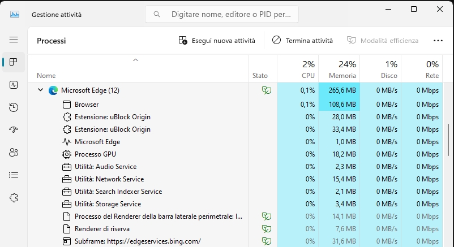This screenshot has height=247, width=454.
Task: Click the 18,2 MB memory cell
Action: [x=339, y=154]
